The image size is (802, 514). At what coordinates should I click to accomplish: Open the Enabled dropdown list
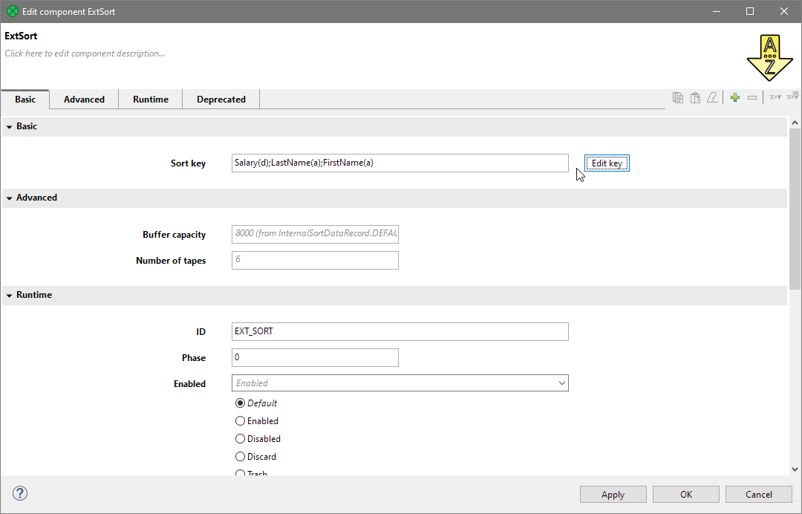click(x=561, y=383)
